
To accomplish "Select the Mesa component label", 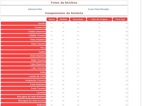I will 23,48.
